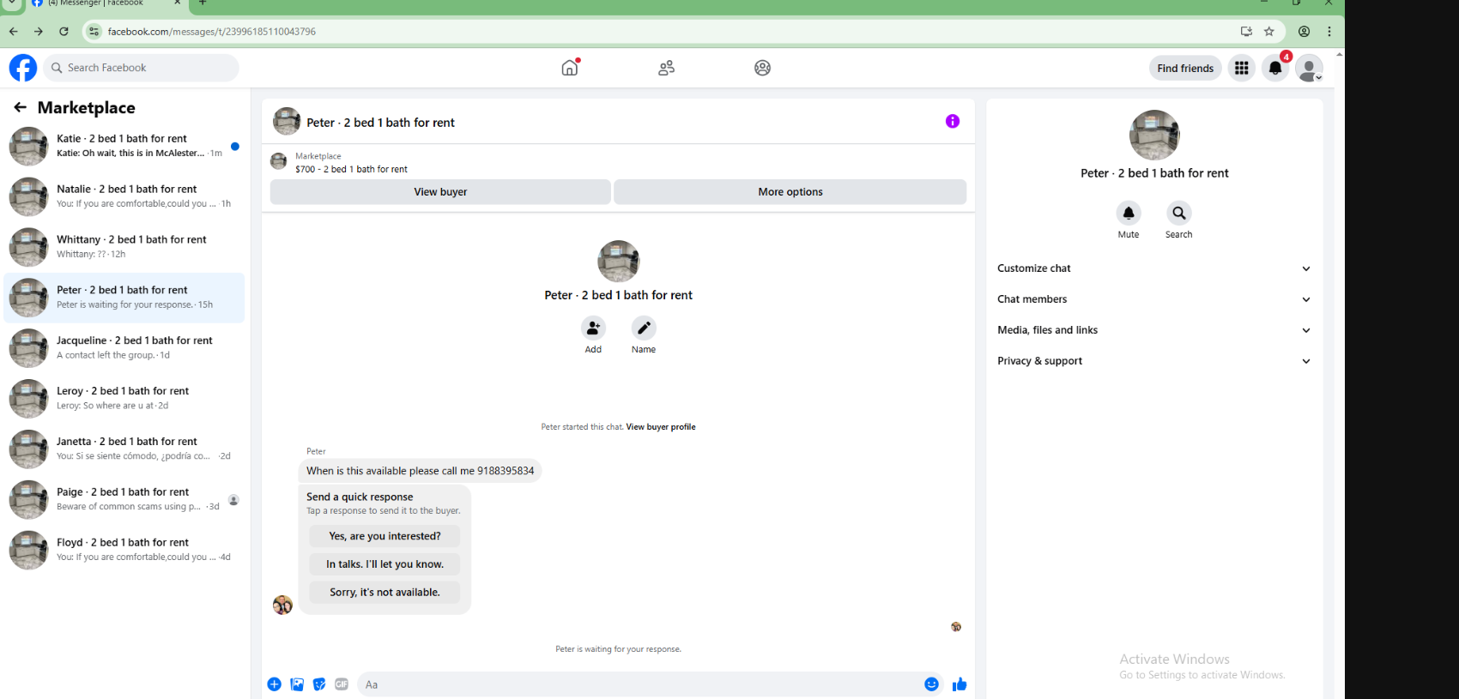This screenshot has height=699, width=1459.
Task: Click the View buyer button
Action: click(440, 192)
